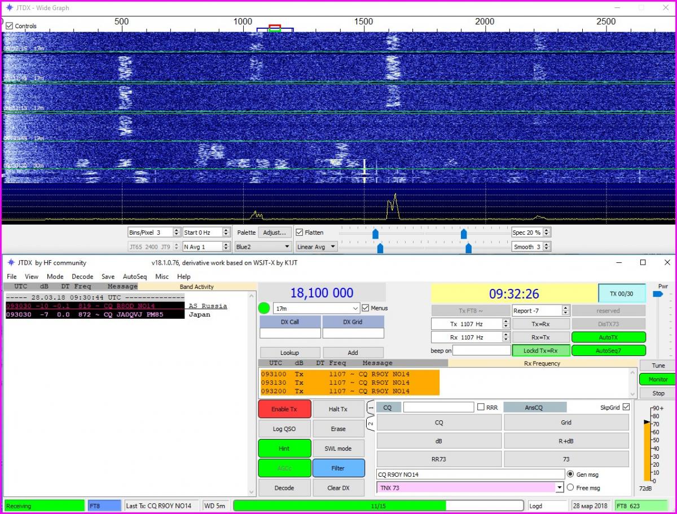Viewport: 677px width, 514px height.
Task: Open the TNX 73 message dropdown
Action: (560, 487)
